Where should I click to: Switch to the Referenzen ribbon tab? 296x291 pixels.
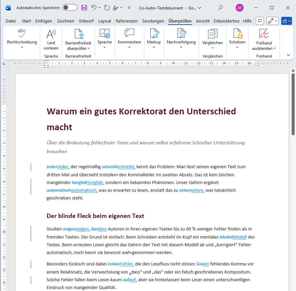pyautogui.click(x=127, y=21)
